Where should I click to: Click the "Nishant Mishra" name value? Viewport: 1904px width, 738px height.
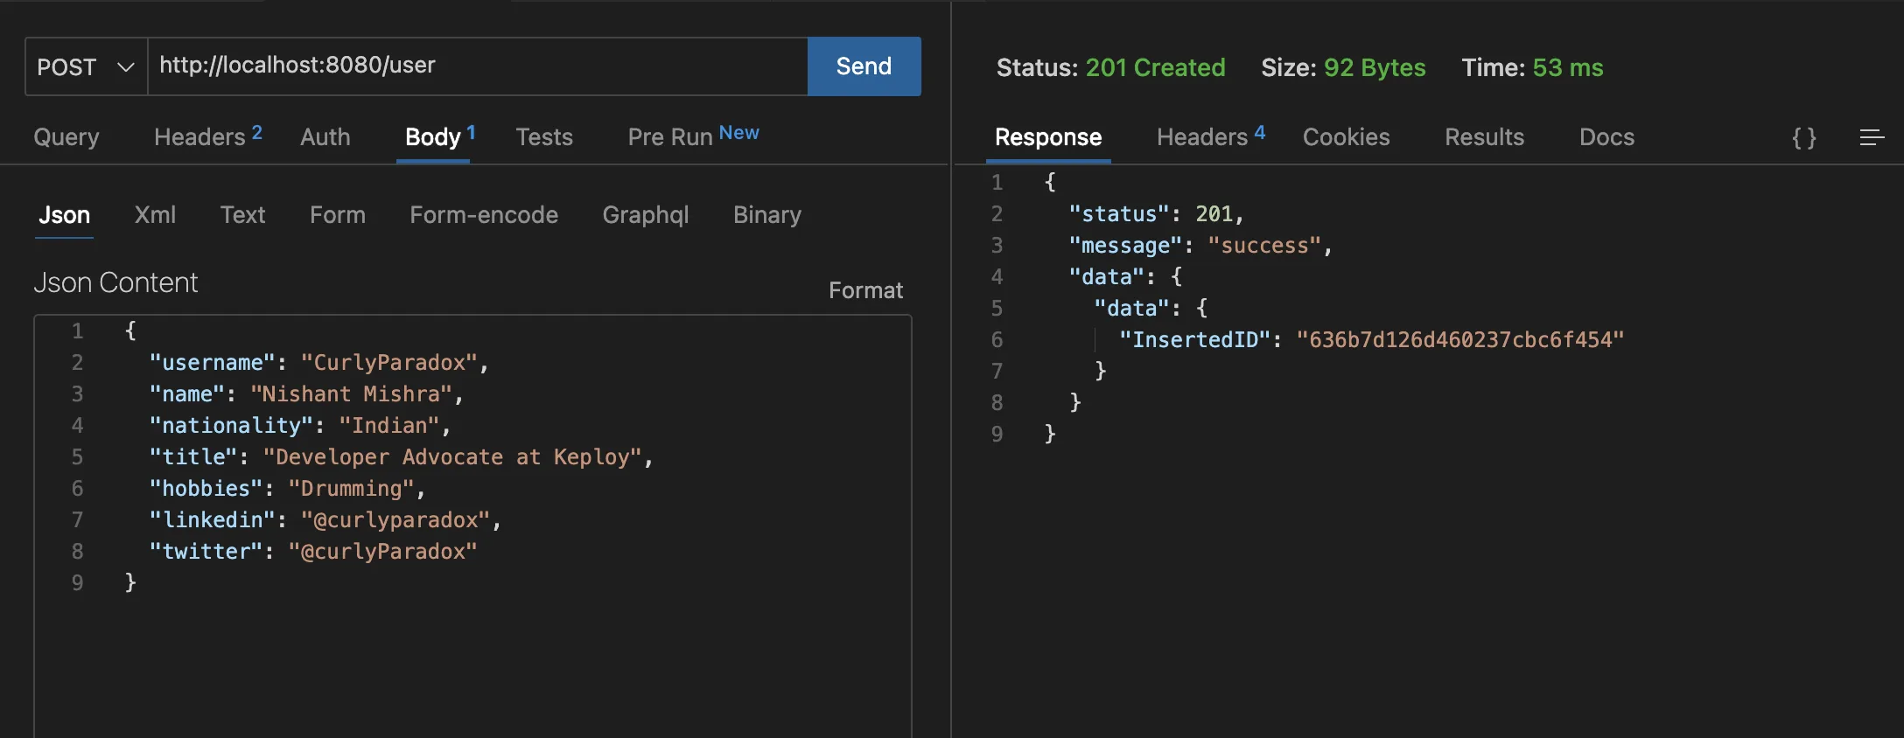point(351,394)
